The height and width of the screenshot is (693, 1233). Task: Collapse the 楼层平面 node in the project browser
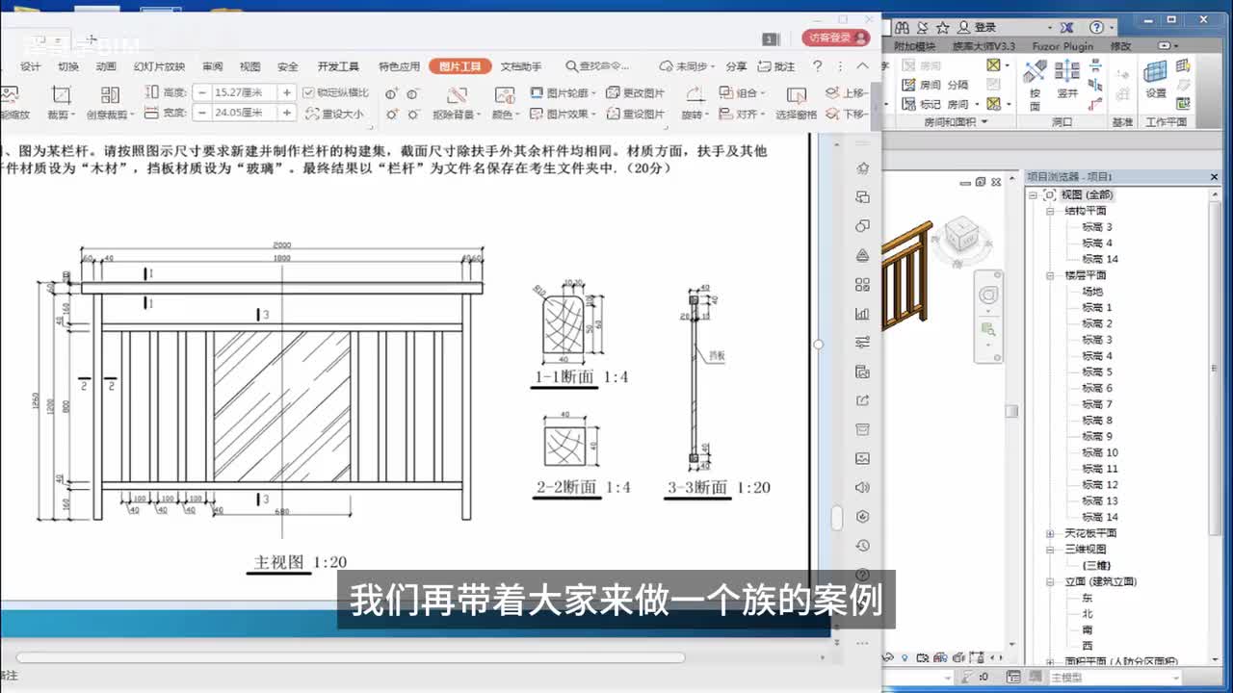[1051, 275]
